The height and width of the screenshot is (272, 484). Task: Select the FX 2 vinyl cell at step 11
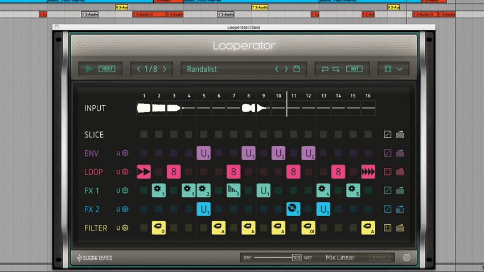tap(293, 209)
